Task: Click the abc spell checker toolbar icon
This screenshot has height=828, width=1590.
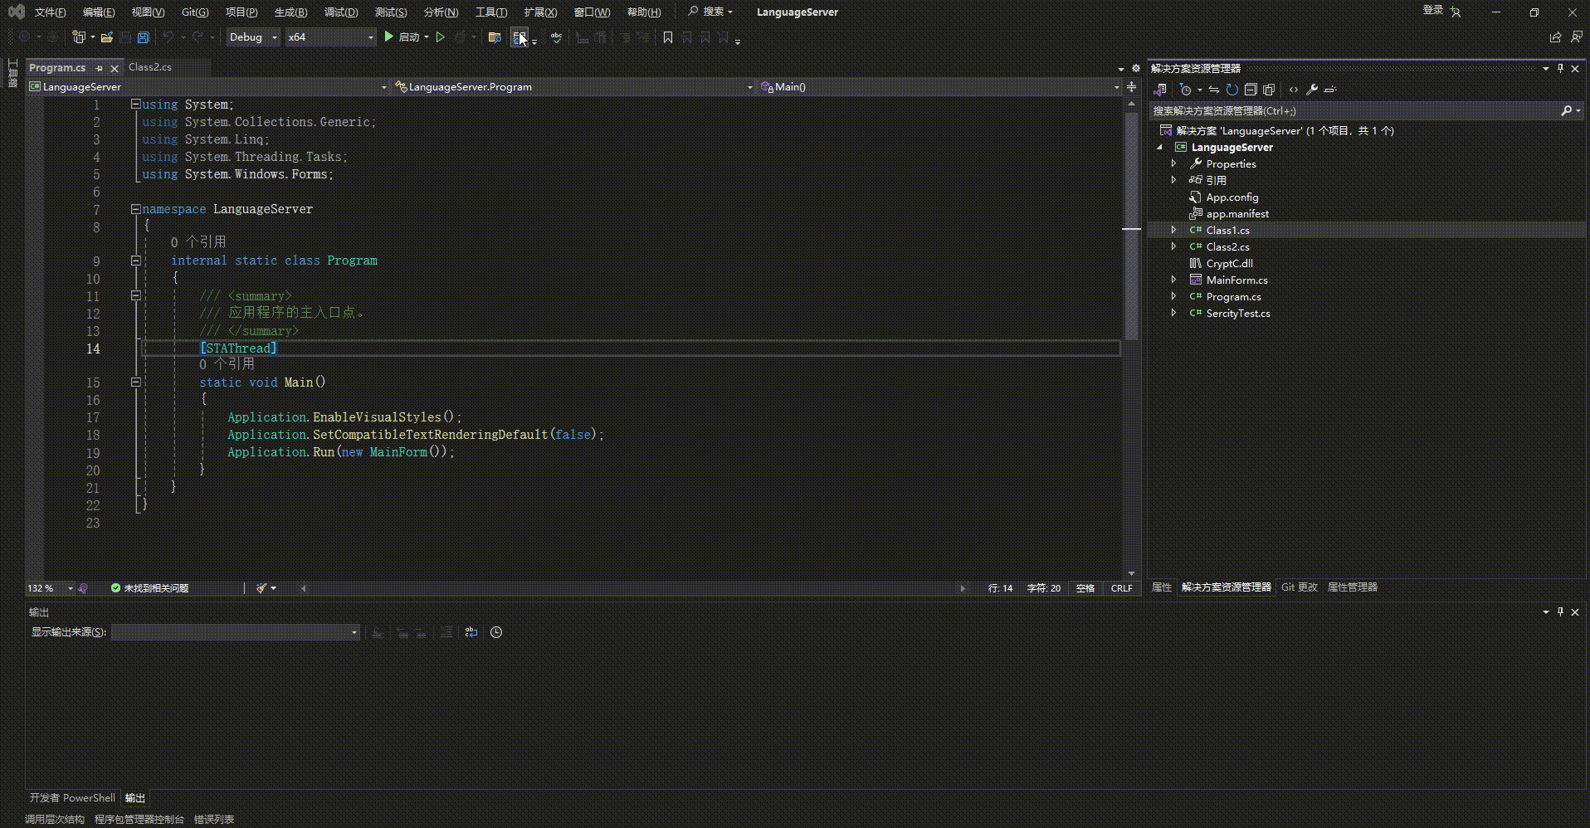Action: (556, 37)
